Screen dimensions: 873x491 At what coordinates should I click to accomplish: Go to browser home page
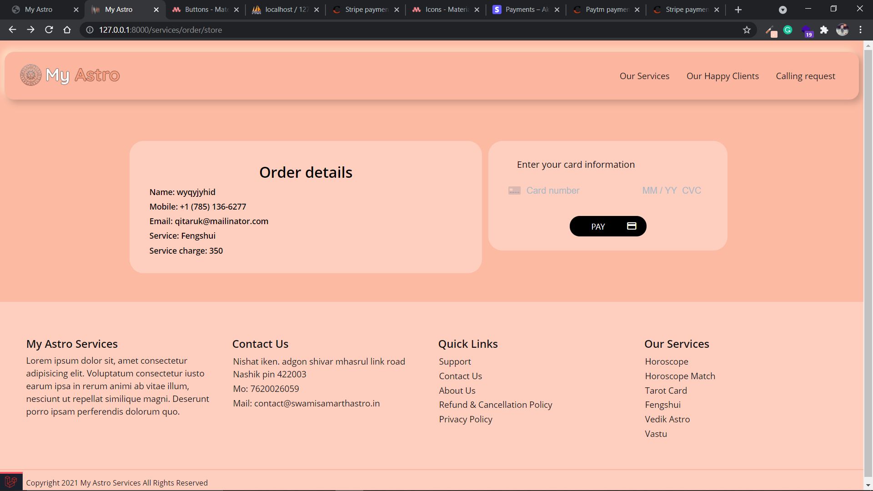coord(67,30)
